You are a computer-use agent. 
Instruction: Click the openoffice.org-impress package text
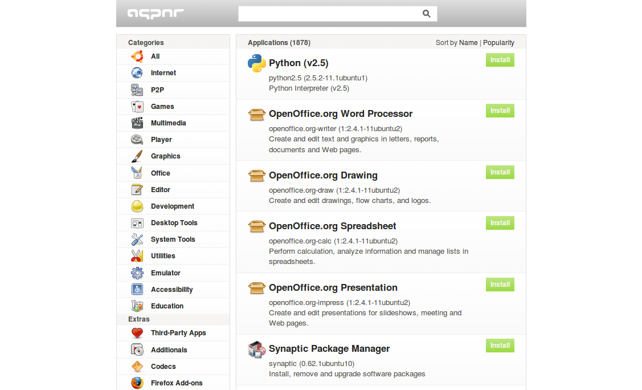[x=340, y=303]
